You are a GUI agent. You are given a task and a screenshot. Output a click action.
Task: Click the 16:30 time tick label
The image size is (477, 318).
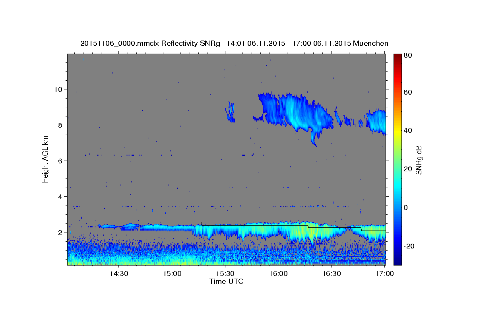pos(331,274)
